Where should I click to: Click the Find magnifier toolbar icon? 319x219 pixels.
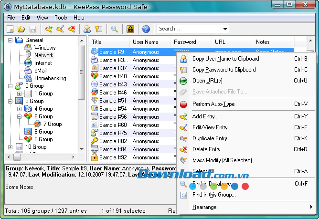[x=115, y=29]
